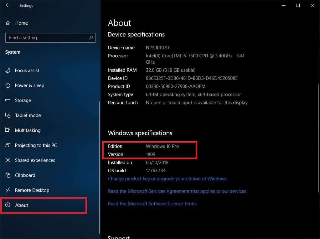Click the Pen and touch value text
This screenshot has width=320, height=239.
tap(197, 103)
